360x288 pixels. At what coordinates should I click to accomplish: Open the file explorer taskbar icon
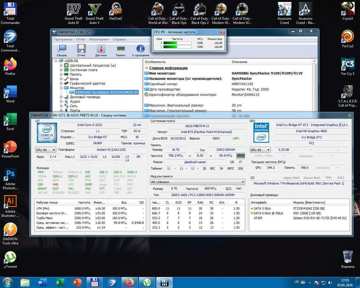pyautogui.click(x=25, y=282)
